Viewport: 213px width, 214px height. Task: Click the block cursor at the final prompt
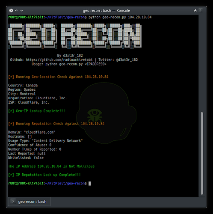click(x=90, y=183)
